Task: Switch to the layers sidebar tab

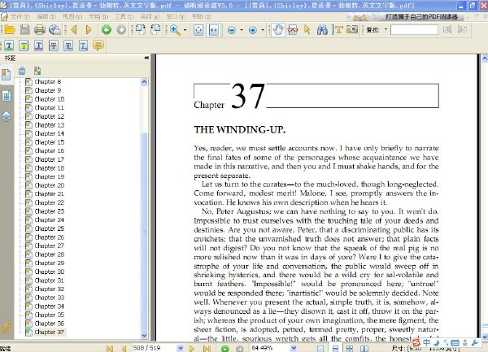Action: click(7, 116)
